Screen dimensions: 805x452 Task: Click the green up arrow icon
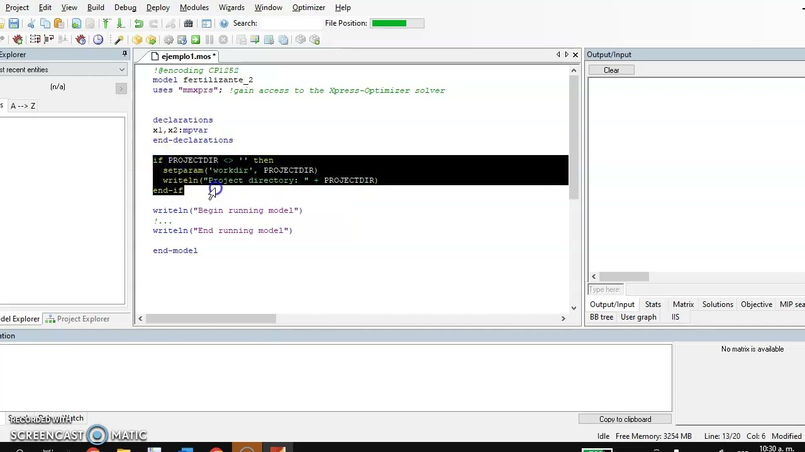106,23
